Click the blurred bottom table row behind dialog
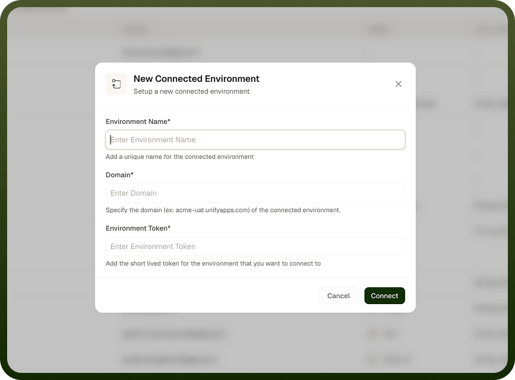The width and height of the screenshot is (515, 380). [255, 360]
